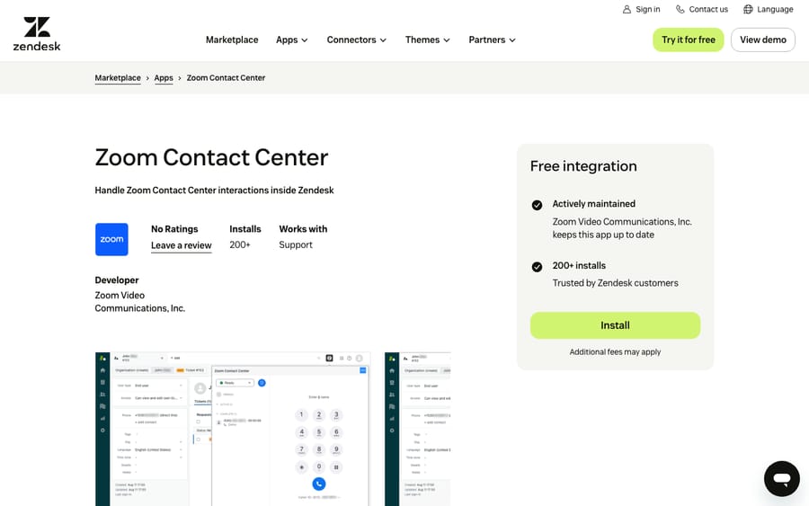Click the Actively maintained checkmark icon
This screenshot has height=506, width=809.
pos(537,205)
